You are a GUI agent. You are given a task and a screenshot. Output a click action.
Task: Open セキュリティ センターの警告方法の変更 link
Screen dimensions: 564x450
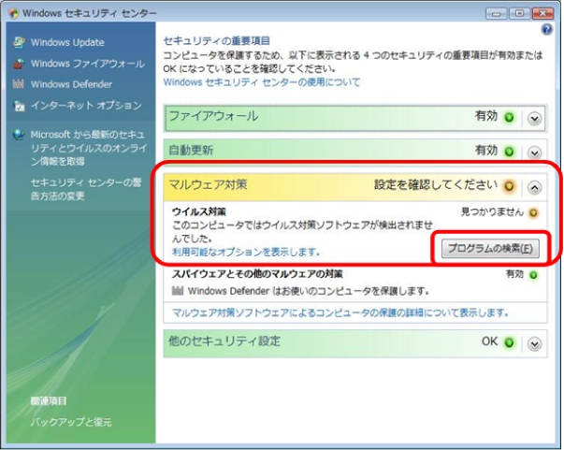[83, 188]
